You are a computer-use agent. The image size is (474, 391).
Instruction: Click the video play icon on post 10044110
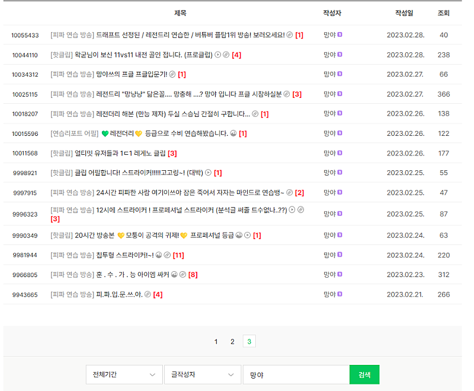(x=217, y=55)
